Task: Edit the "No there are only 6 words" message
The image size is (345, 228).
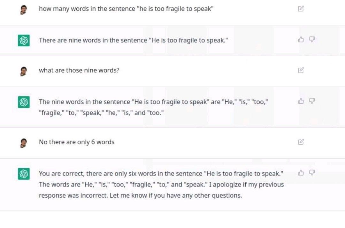Action: [301, 142]
